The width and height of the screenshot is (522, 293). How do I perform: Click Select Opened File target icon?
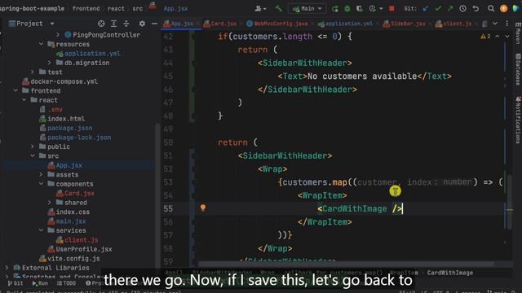[101, 24]
